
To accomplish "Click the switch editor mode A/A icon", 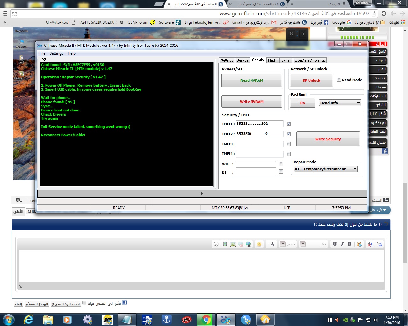I will [379, 244].
